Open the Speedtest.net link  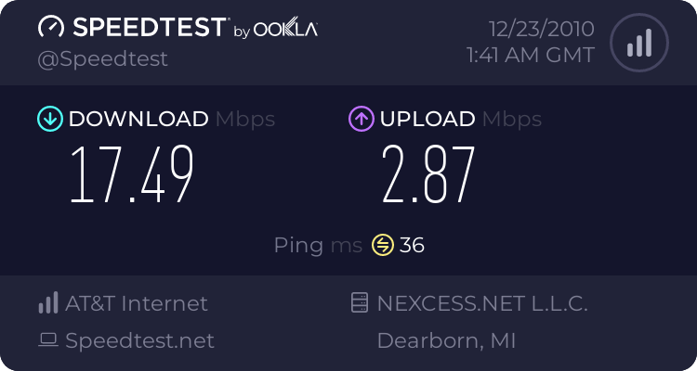(139, 340)
